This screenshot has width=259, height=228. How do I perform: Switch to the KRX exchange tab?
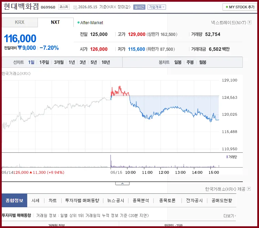20,22
